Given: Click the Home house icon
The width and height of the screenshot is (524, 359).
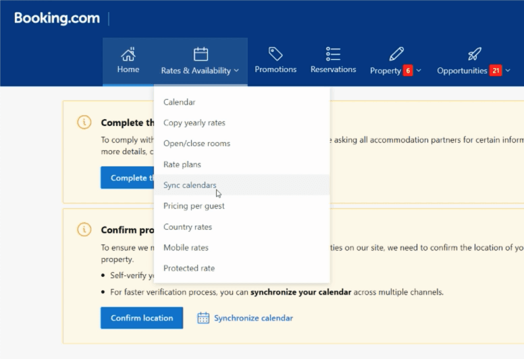Looking at the screenshot, I should pyautogui.click(x=128, y=54).
